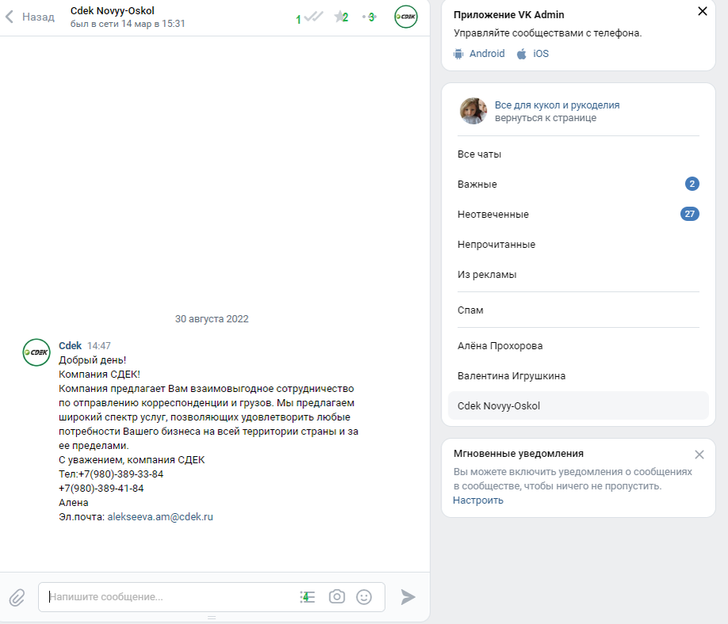Click the 30 августа 2022 date label

[212, 319]
